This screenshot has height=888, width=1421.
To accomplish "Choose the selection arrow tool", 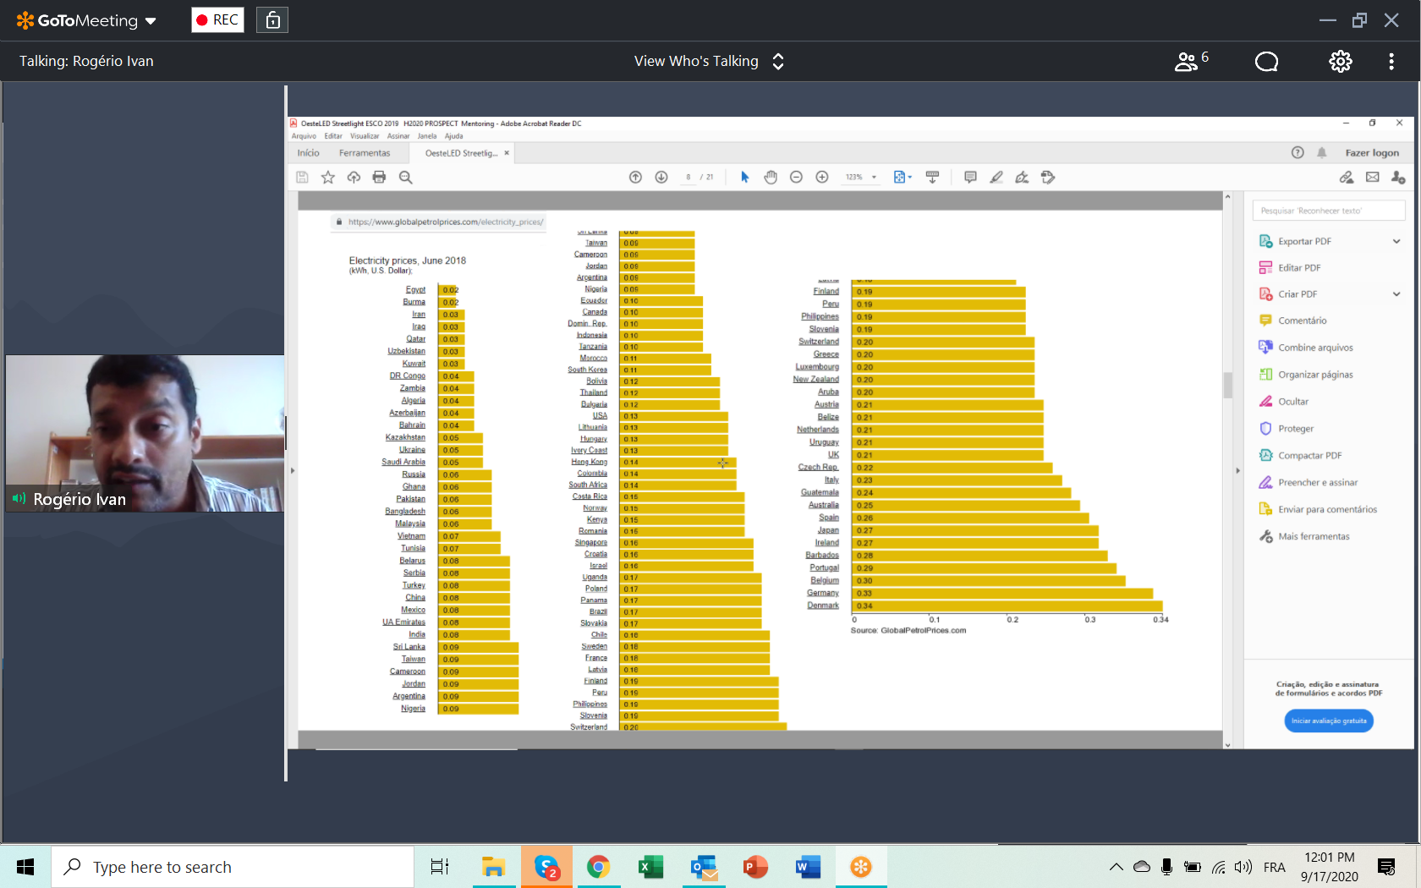I will coord(744,177).
